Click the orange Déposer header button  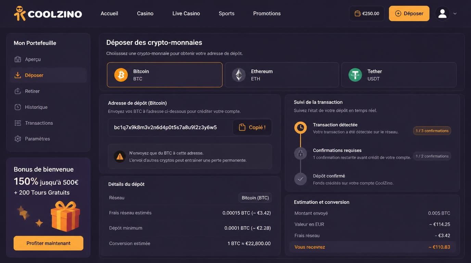tap(409, 13)
